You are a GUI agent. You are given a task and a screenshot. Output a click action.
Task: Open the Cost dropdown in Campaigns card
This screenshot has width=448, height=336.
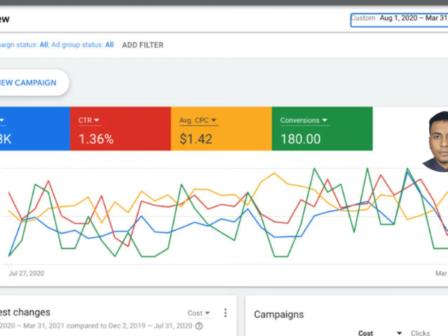click(x=380, y=333)
